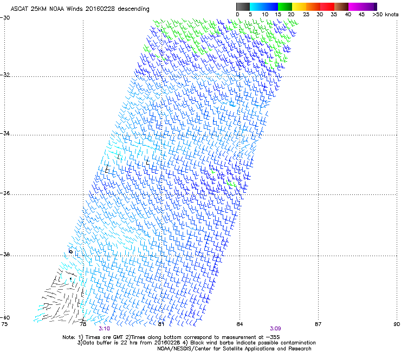Click the 81 longitude axis label

(x=161, y=324)
